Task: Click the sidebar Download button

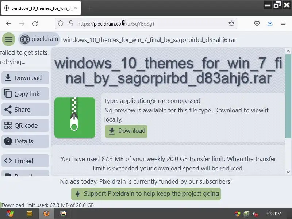Action: 25,78
